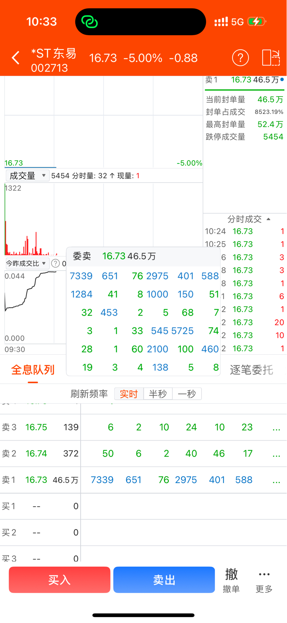Viewport: 287px width, 623px height.
Task: Tap header change -5.00%
Action: pyautogui.click(x=143, y=58)
